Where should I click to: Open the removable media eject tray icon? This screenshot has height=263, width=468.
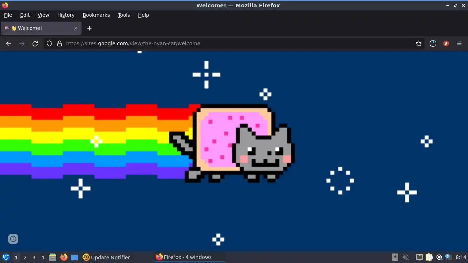395,257
